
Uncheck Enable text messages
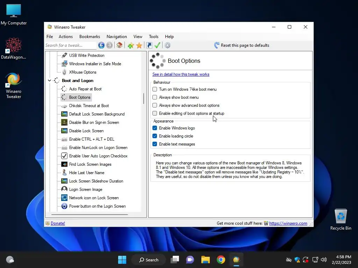click(x=155, y=144)
